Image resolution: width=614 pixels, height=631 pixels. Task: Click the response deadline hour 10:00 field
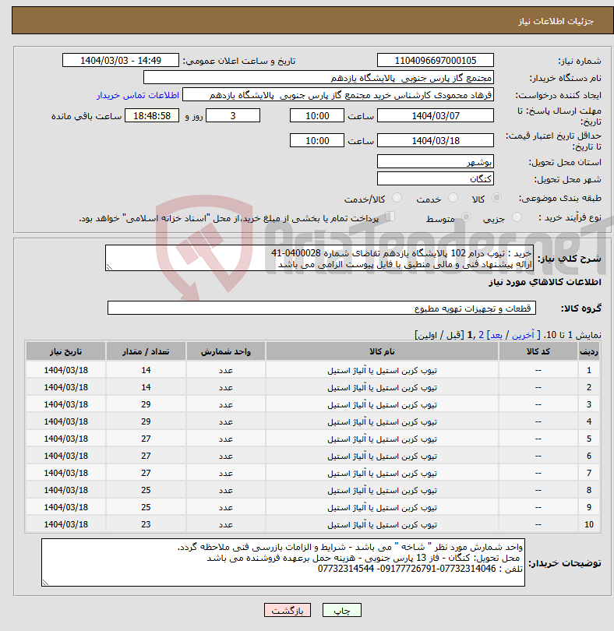[317, 115]
